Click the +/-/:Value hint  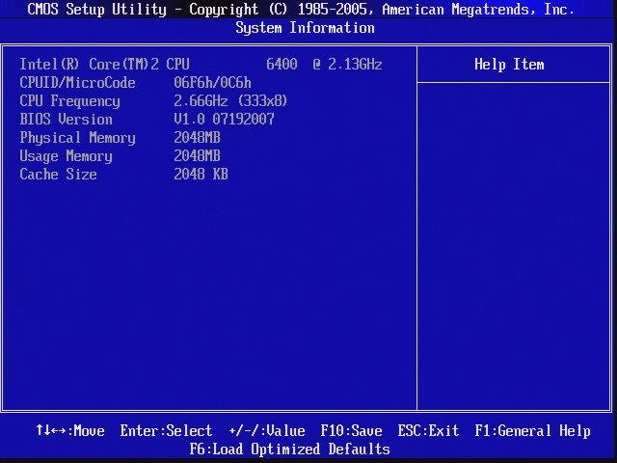click(266, 431)
